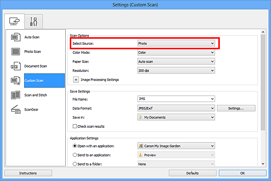The width and height of the screenshot is (271, 181).
Task: Choose Scan and Stitch label
Action: pos(36,95)
